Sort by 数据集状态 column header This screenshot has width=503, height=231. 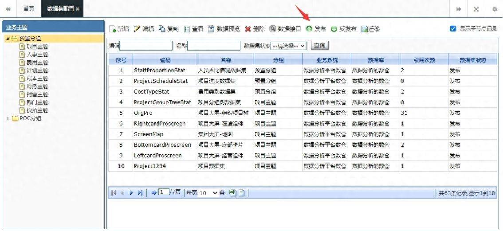click(x=473, y=60)
